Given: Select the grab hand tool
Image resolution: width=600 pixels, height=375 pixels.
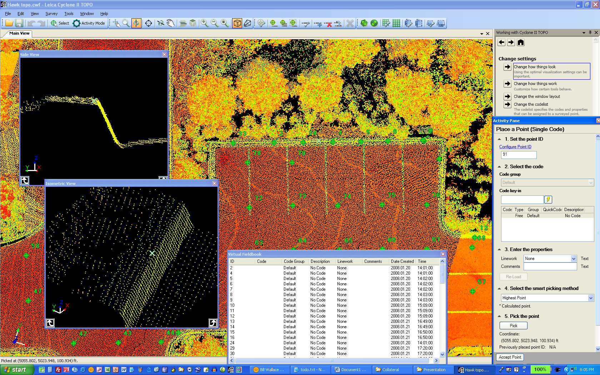Looking at the screenshot, I should [x=171, y=23].
